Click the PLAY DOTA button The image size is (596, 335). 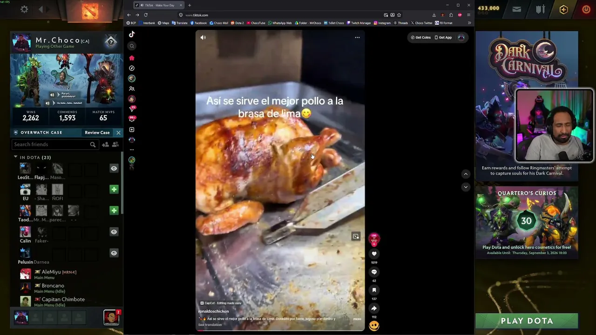coord(527,321)
